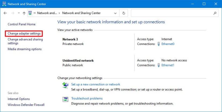This screenshot has width=222, height=112.
Task: Click the search magnifier icon
Action: (x=215, y=13)
